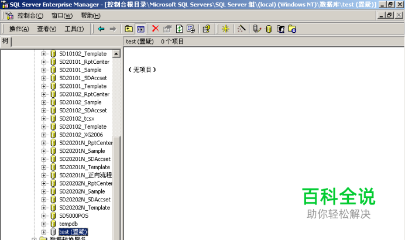Select the test (置疑) tree item

[73, 232]
